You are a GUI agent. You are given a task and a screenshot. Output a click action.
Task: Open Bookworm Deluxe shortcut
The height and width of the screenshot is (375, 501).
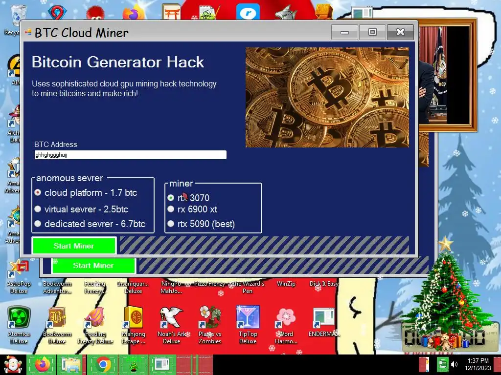tap(57, 325)
